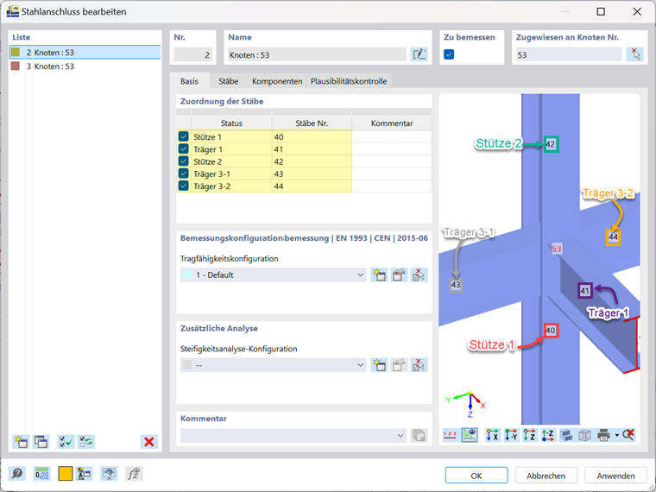Set the preview to the -Y axis view

(511, 435)
